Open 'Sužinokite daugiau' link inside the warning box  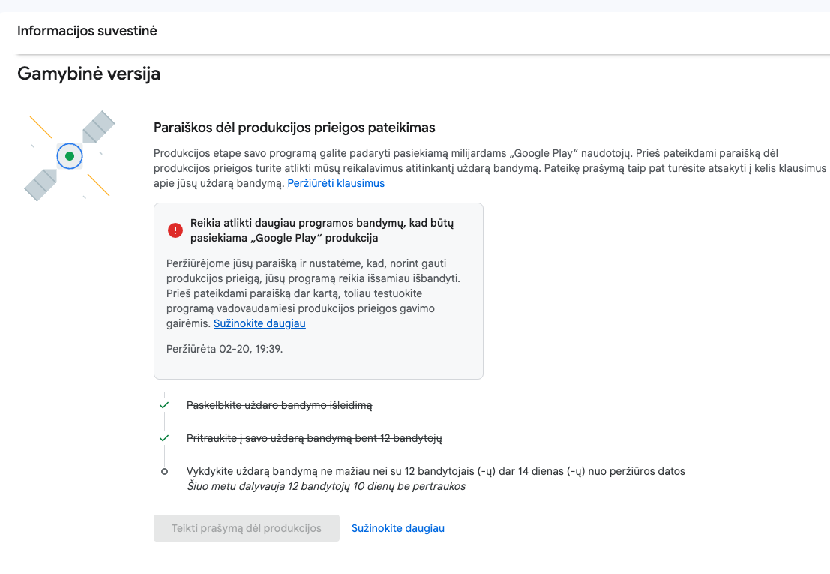pos(259,324)
